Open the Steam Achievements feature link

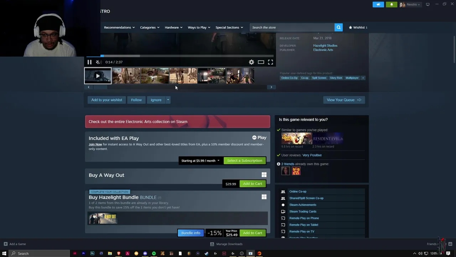(x=303, y=205)
